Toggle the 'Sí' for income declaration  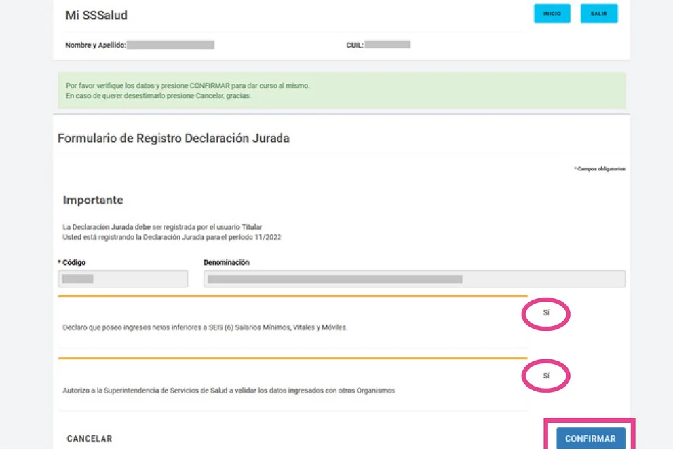(545, 314)
